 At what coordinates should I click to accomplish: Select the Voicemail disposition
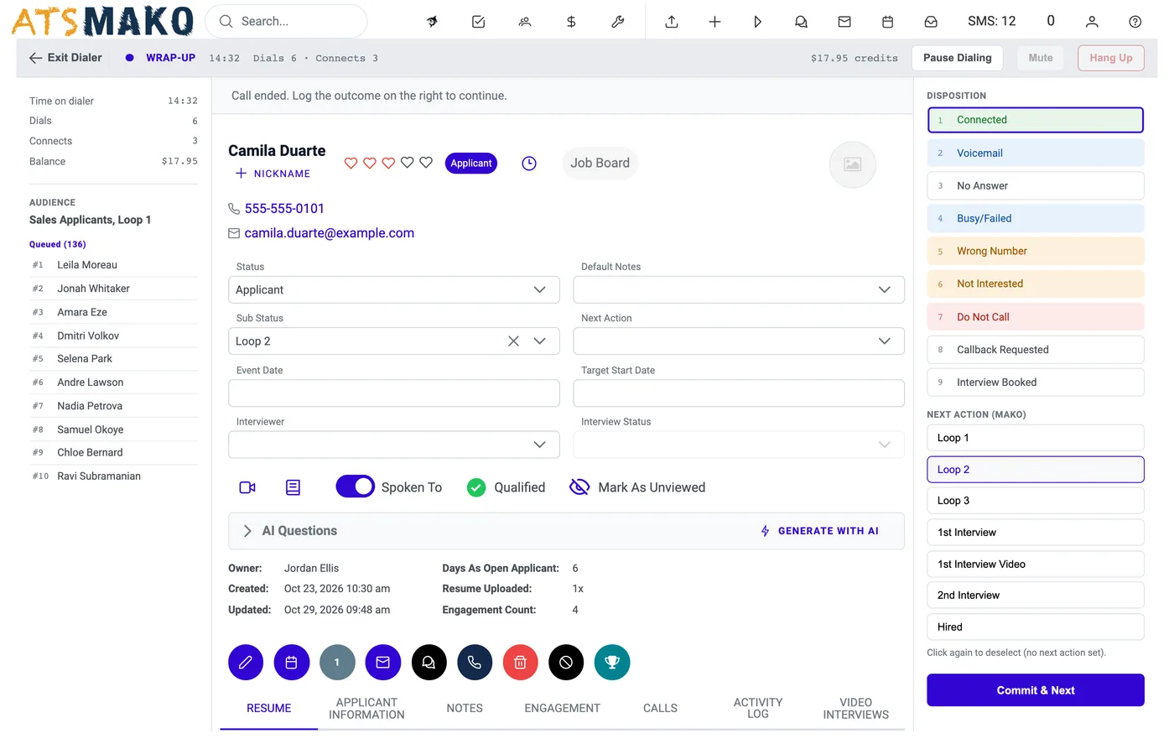pos(1036,153)
